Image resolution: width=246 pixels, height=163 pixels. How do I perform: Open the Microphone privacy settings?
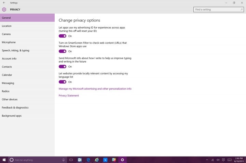click(27, 42)
